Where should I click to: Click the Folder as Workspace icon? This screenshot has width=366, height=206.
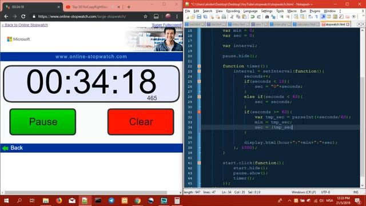[x=348, y=17]
